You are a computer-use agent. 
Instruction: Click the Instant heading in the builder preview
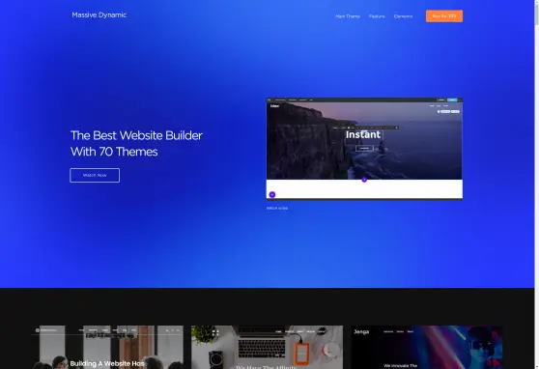tap(363, 134)
